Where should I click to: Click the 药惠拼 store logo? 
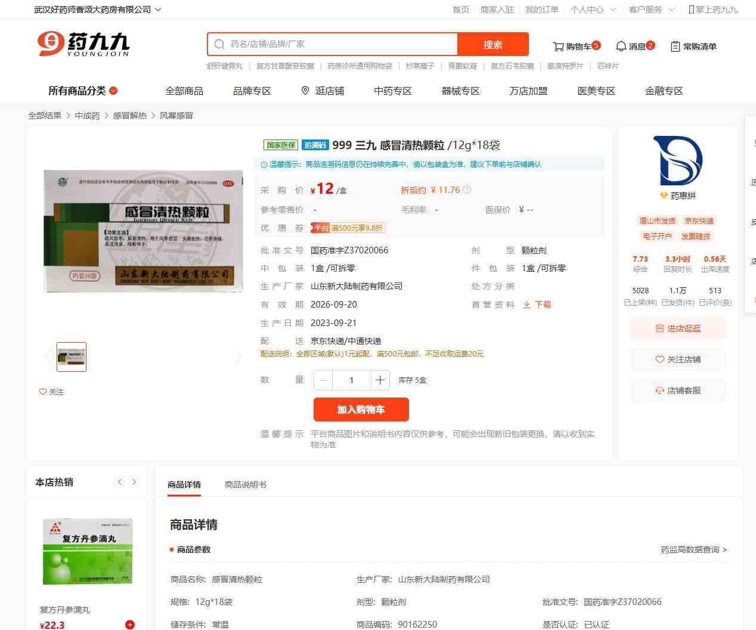tap(678, 161)
